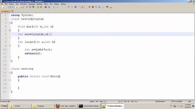Click the UTF-8 w/o BOM status entry

pyautogui.click(x=176, y=101)
